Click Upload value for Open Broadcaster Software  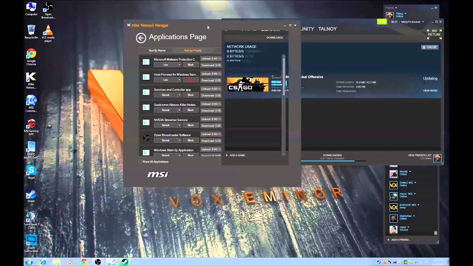pos(211,134)
